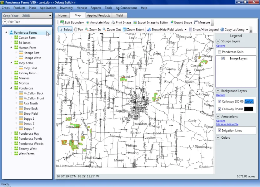
Task: Click the black Calloway Roads color swatch
Action: (x=248, y=109)
